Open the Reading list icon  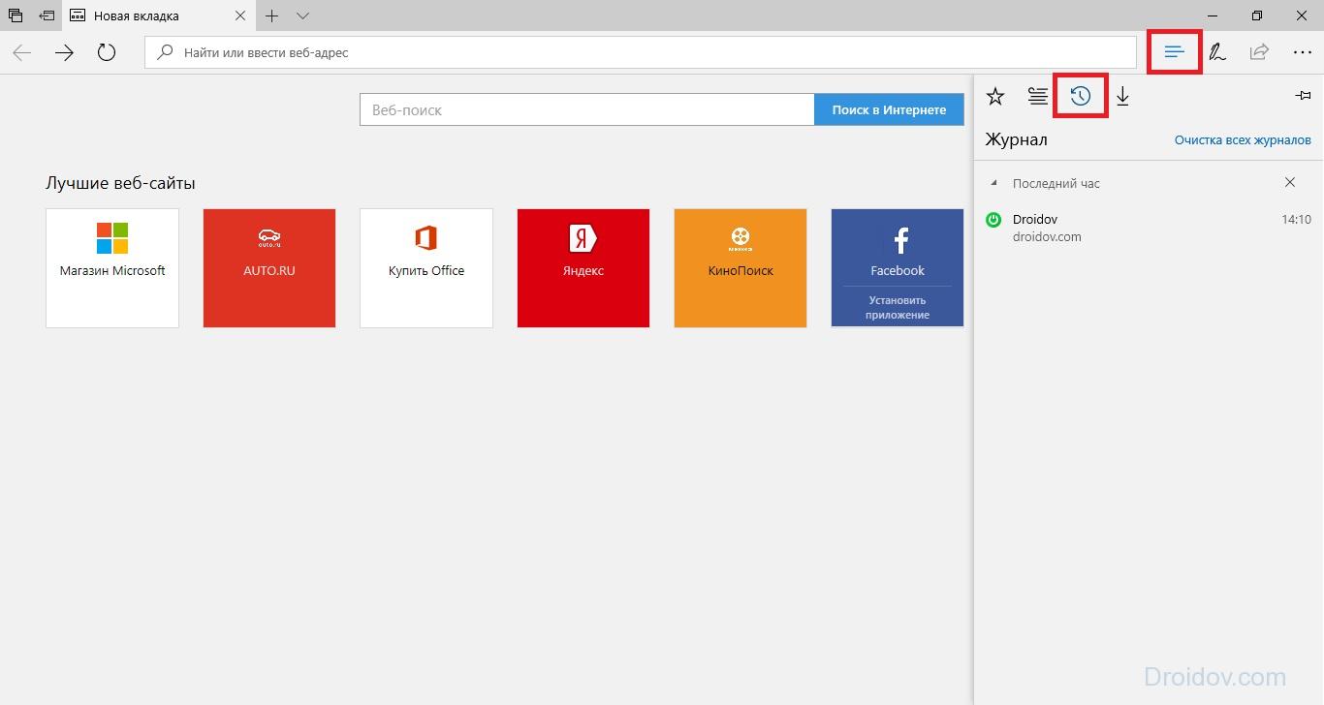(x=1038, y=96)
